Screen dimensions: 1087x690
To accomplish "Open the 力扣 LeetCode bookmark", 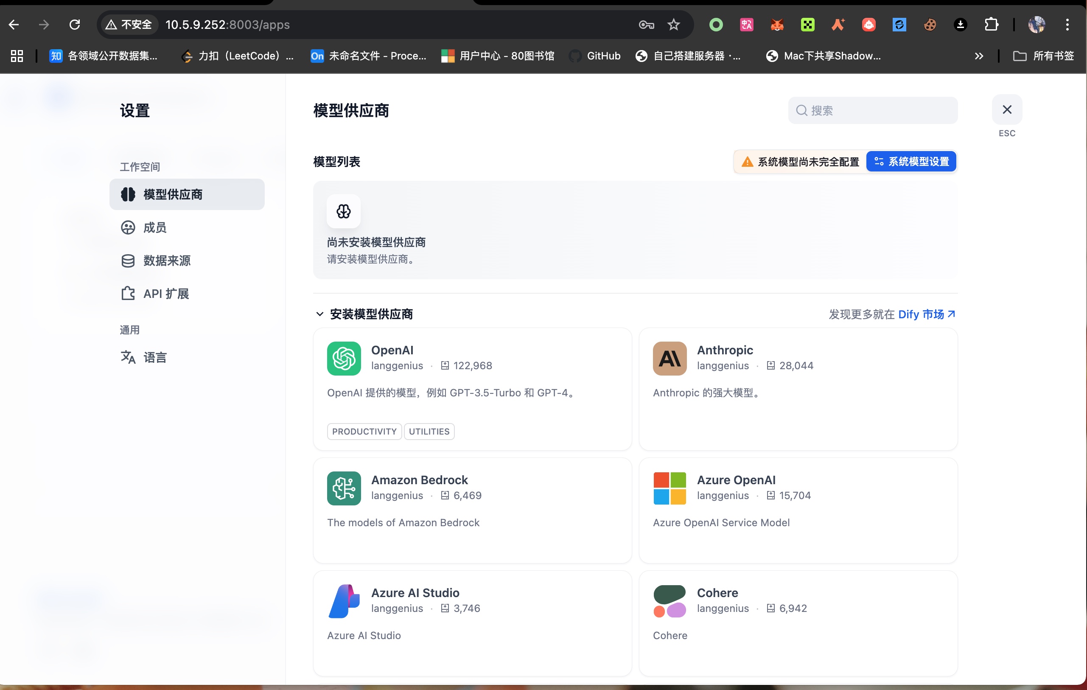I will point(237,56).
